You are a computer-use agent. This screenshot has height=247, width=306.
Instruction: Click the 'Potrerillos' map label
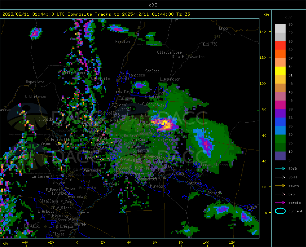pyautogui.click(x=62, y=140)
